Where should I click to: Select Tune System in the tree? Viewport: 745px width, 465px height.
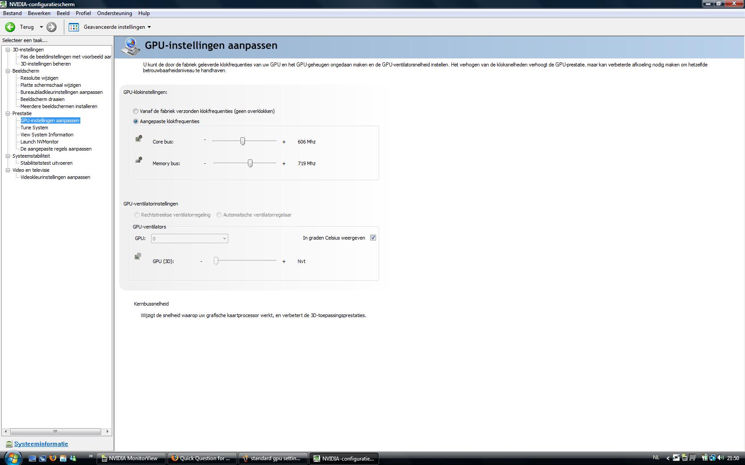[34, 128]
